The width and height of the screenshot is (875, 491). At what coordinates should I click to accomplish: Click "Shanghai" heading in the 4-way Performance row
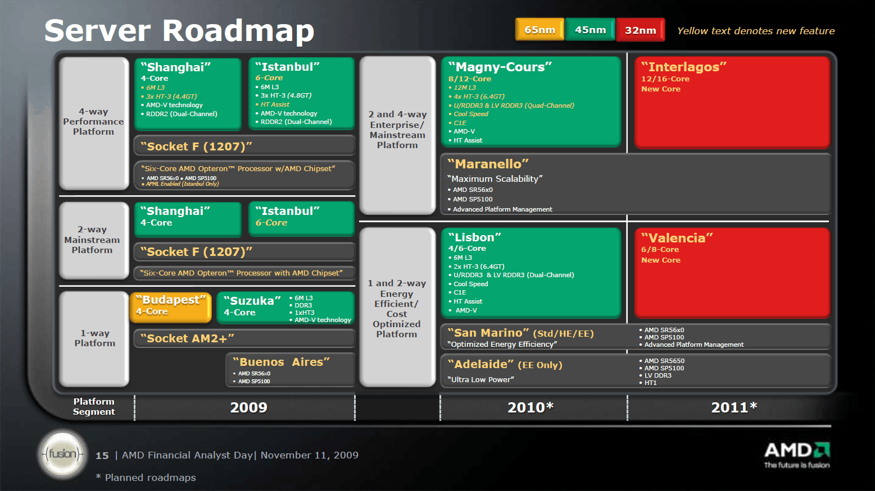(175, 67)
